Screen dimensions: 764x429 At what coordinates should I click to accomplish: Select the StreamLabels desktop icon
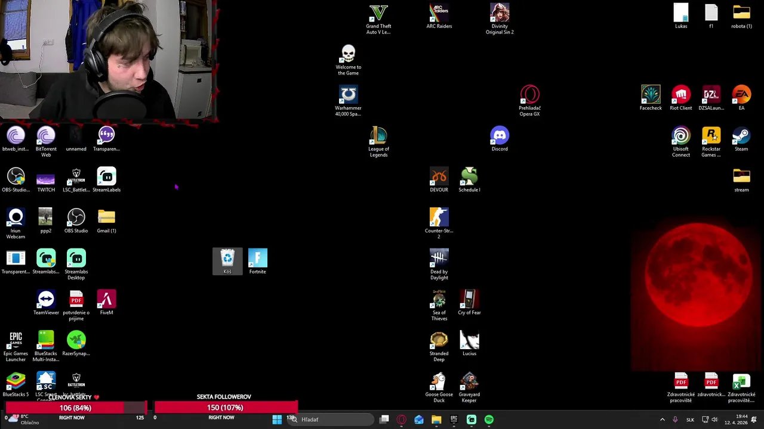tap(106, 180)
